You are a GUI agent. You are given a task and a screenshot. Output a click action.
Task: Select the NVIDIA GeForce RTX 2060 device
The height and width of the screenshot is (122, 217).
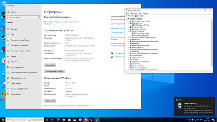142,25
